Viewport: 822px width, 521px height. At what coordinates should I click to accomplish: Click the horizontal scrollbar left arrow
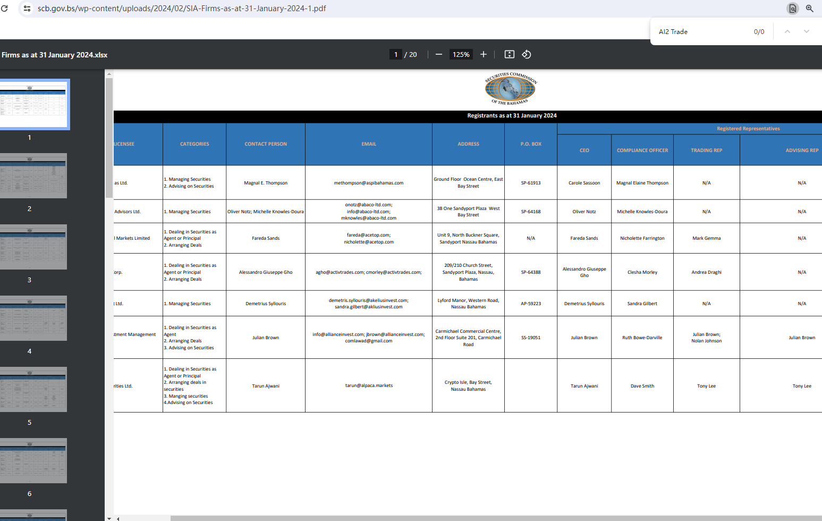click(x=117, y=518)
